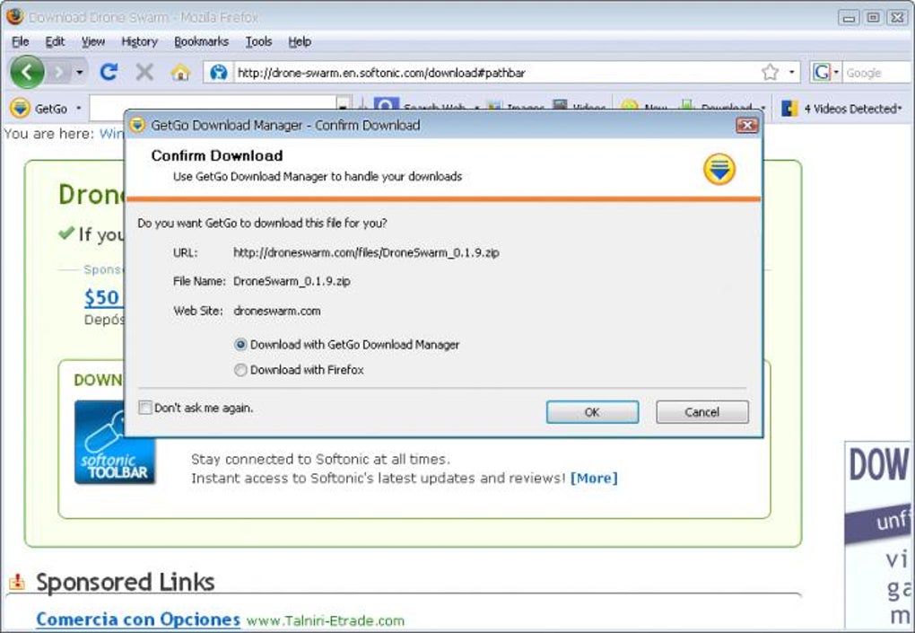Click the GetGo icon in dialog title bar
915x633 pixels.
[x=138, y=125]
